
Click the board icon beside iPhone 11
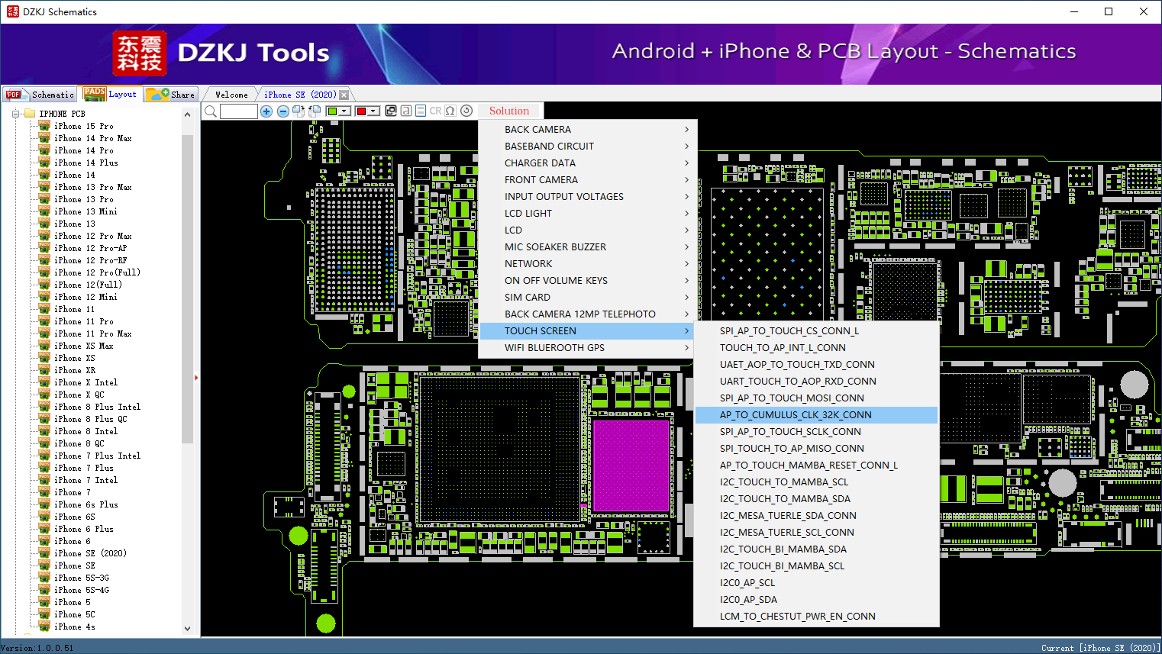click(44, 309)
